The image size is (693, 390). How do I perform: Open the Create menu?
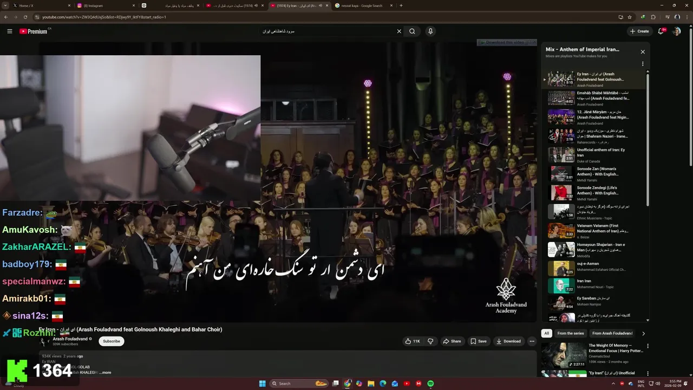tap(639, 31)
